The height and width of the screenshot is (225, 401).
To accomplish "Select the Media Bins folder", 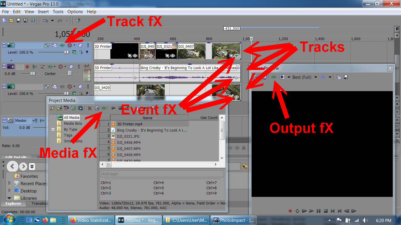I will (x=73, y=123).
